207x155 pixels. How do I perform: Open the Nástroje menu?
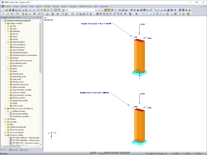point(56,6)
